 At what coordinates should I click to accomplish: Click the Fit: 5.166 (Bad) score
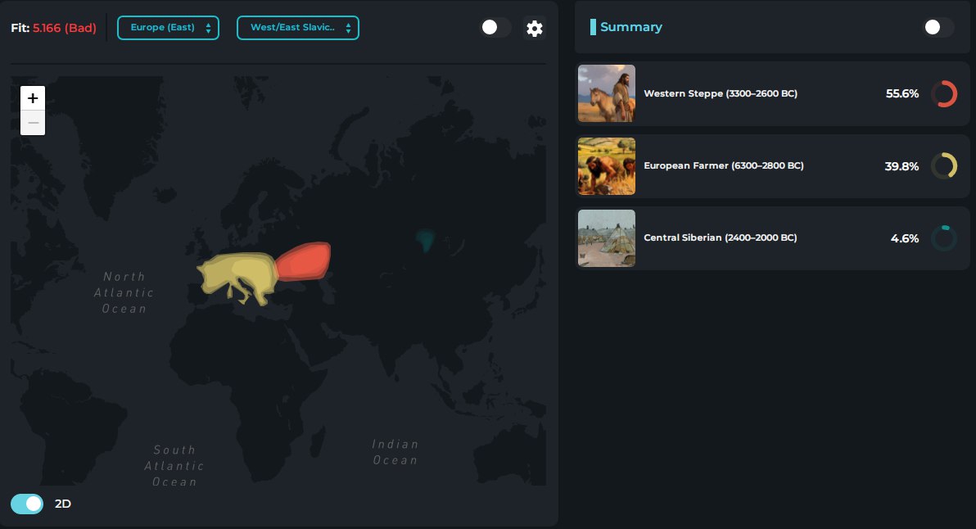pos(53,28)
